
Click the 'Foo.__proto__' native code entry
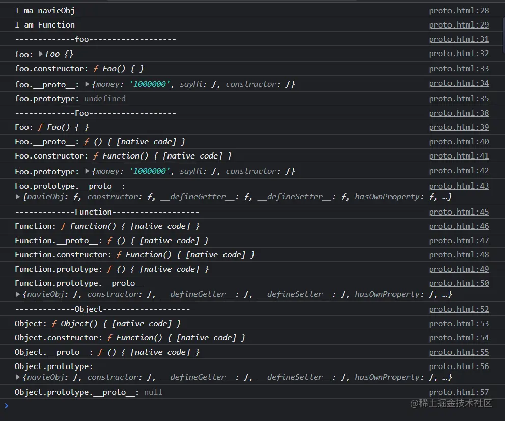100,142
